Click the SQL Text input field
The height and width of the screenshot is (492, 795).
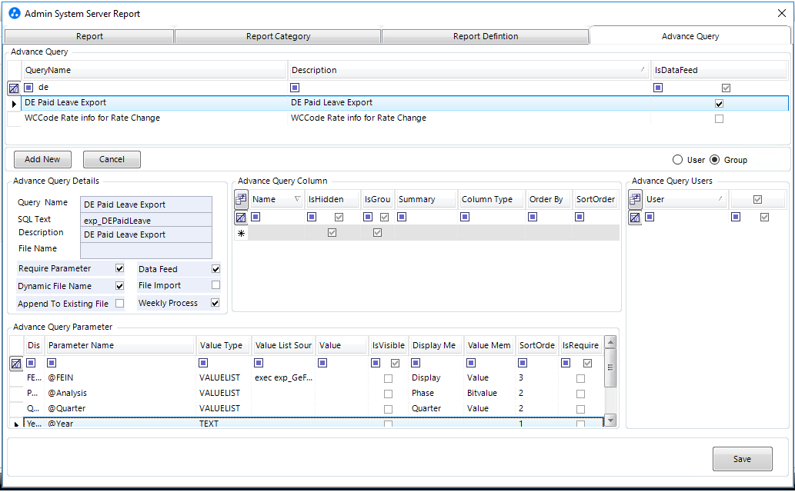145,220
